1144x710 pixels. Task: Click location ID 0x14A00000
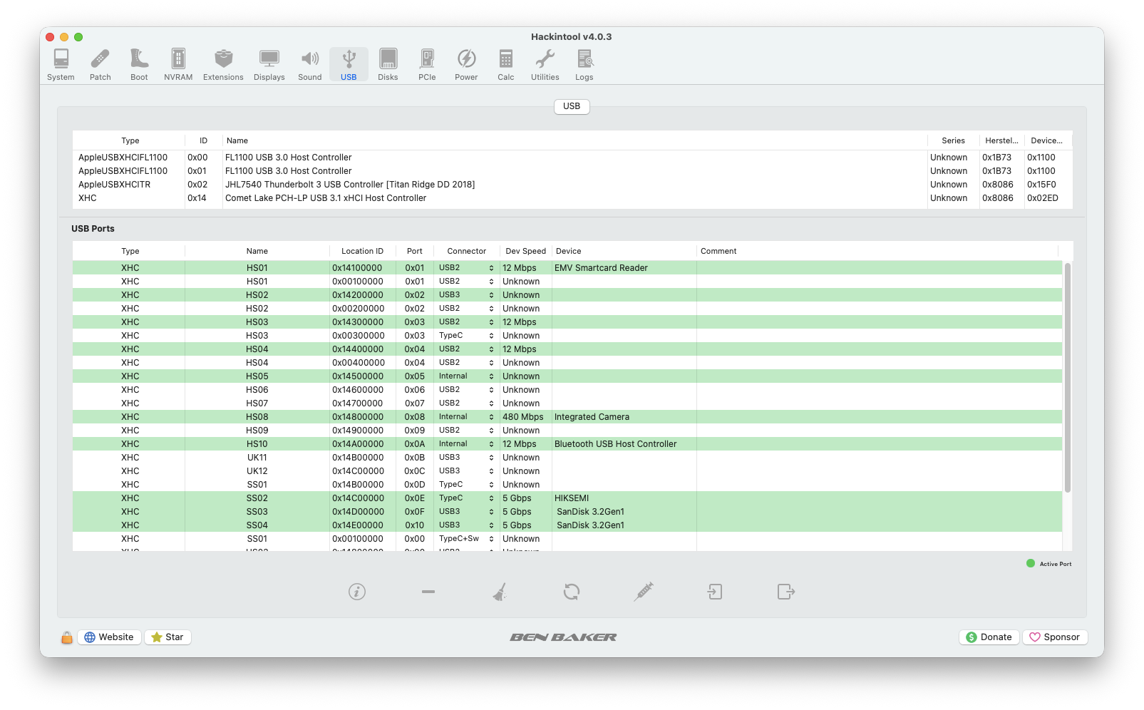(359, 444)
